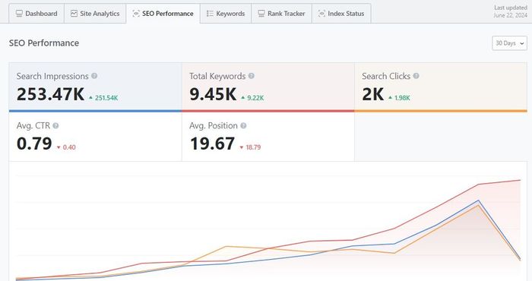This screenshot has width=532, height=281.
Task: Click the Index Status eye icon
Action: click(321, 14)
